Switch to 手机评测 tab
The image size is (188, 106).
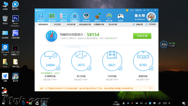(x=57, y=25)
